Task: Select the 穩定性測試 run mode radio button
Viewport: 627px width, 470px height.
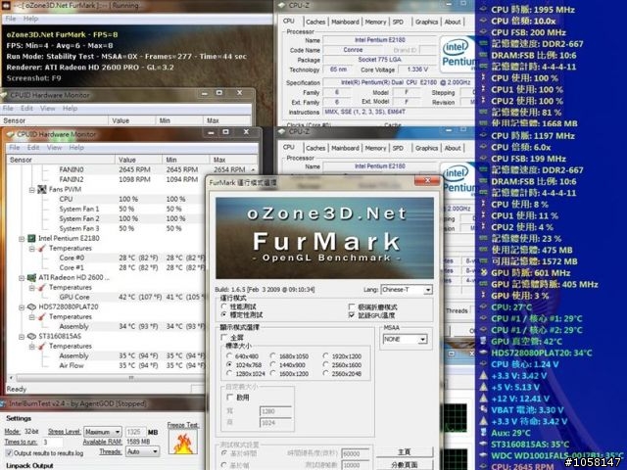Action: coord(224,315)
